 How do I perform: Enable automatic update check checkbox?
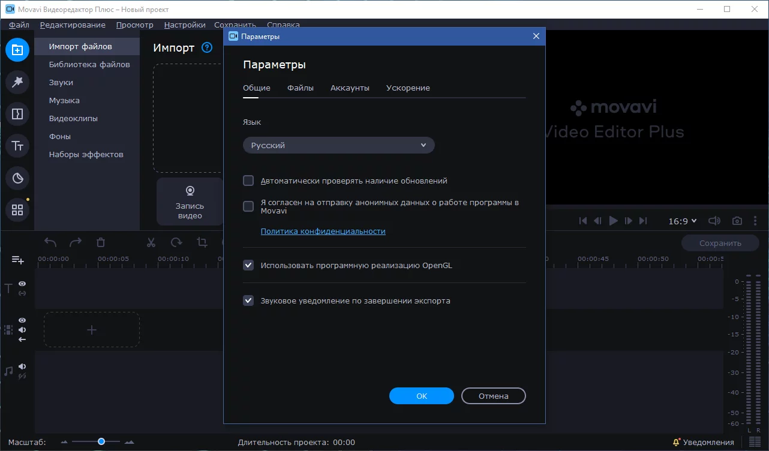click(248, 181)
